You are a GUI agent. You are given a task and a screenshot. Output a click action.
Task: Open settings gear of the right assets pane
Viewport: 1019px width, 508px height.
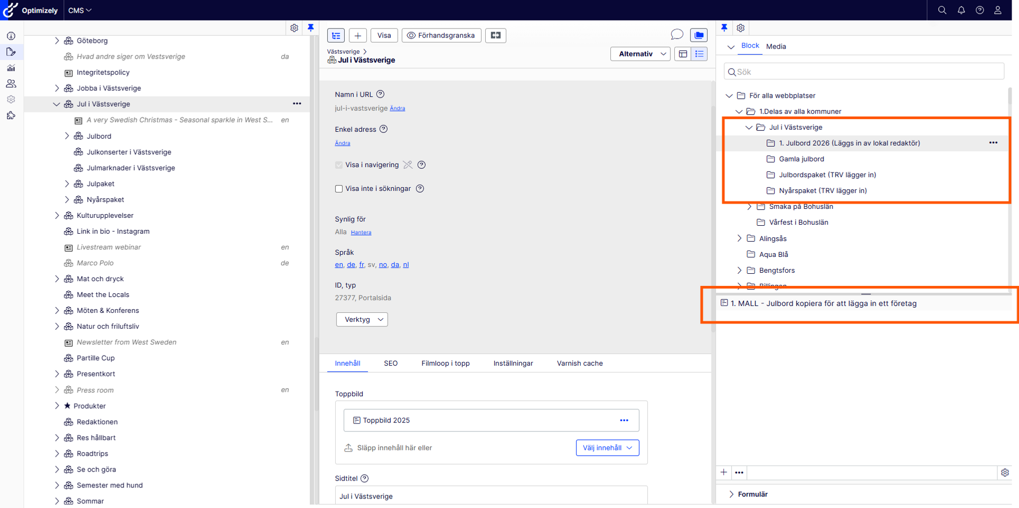pos(741,28)
